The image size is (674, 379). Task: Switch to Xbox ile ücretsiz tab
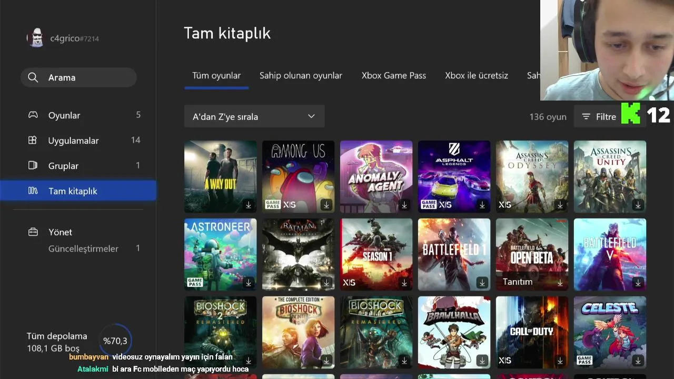477,75
